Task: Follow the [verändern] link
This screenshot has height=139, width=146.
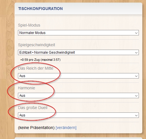Action: click(66, 128)
